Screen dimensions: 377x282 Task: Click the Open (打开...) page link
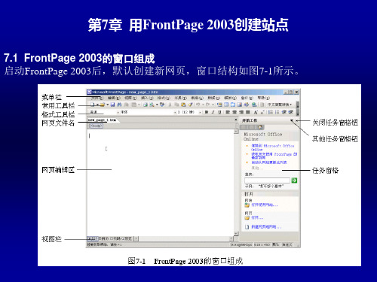pyautogui.click(x=257, y=217)
